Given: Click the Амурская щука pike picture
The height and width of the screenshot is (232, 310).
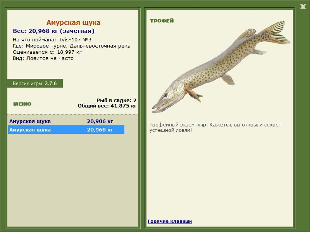Looking at the screenshot, I should [x=220, y=67].
